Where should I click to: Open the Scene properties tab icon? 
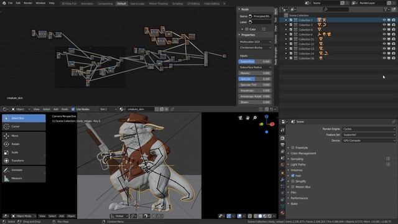pyautogui.click(x=282, y=158)
